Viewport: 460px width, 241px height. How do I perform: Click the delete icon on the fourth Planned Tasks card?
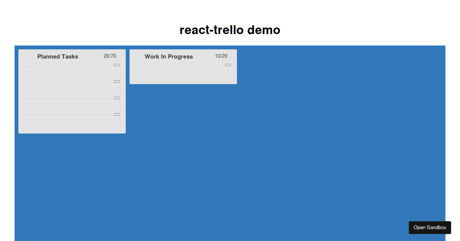coord(117,114)
